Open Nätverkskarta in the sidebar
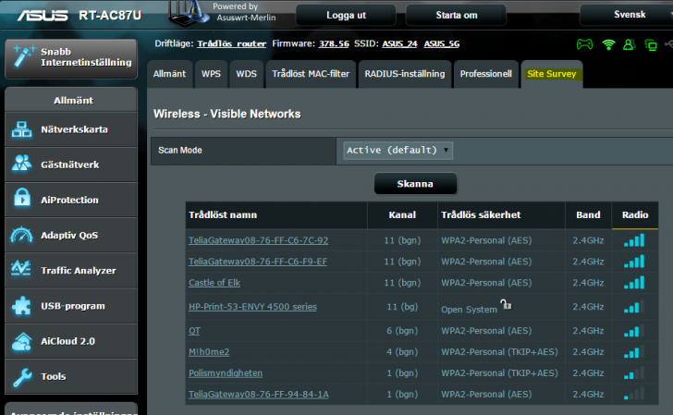The width and height of the screenshot is (673, 415). tap(71, 129)
